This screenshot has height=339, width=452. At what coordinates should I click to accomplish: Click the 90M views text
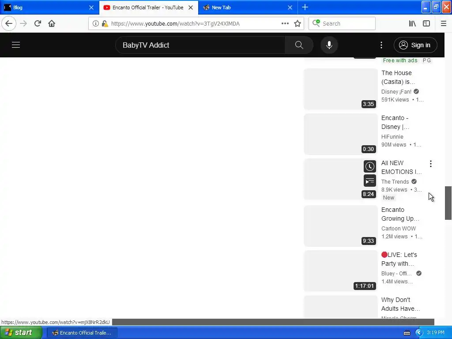point(394,145)
